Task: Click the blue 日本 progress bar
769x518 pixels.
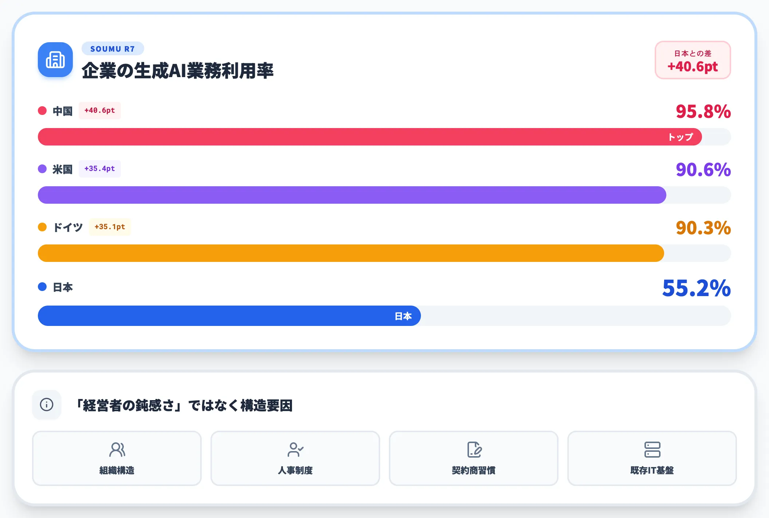Action: (229, 316)
